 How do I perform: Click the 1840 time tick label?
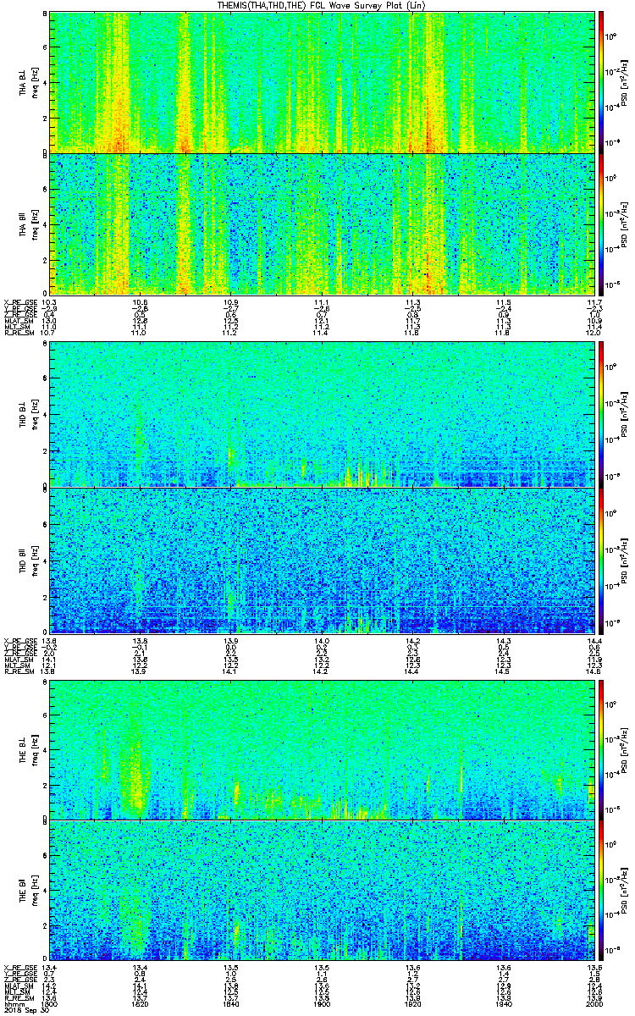point(231,1005)
